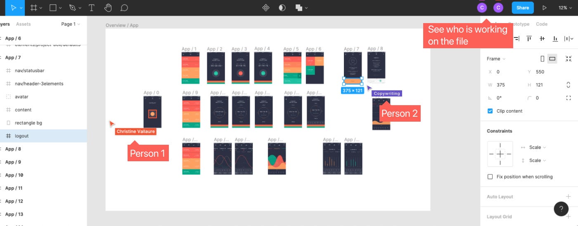Select the App / 8 layer
This screenshot has height=226, width=578.
point(43,149)
